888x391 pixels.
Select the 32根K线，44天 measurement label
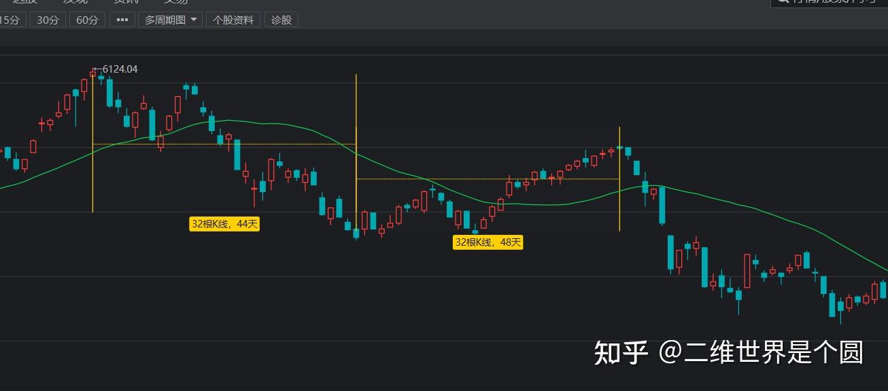coord(224,223)
